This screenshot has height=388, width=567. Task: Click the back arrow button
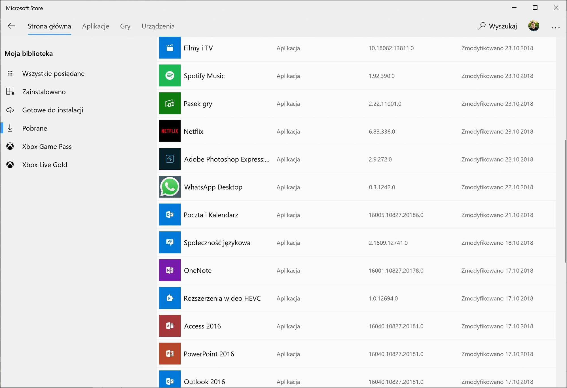11,26
